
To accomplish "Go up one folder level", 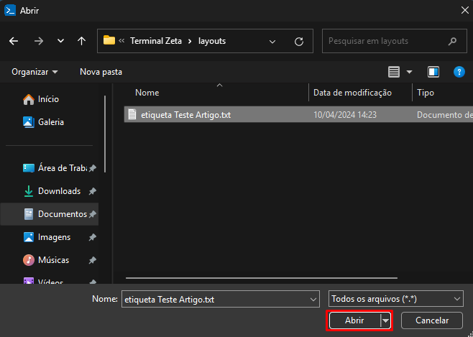I will (81, 41).
